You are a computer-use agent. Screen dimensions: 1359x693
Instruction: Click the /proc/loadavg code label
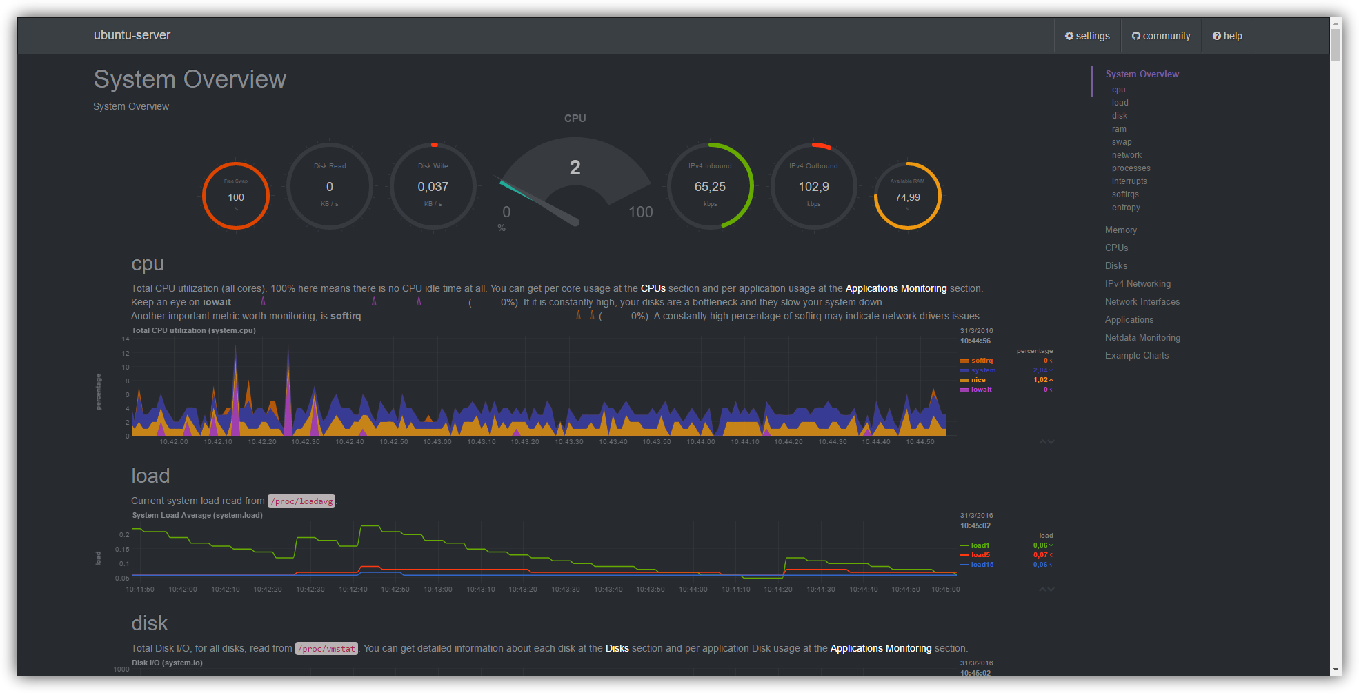pos(301,501)
